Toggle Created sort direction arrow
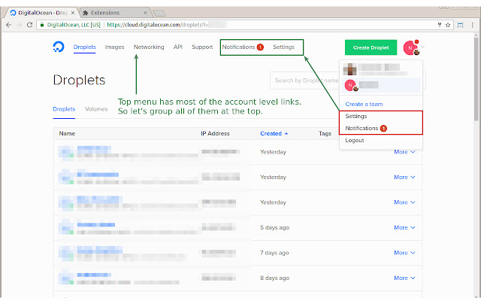Image resolution: width=481 pixels, height=301 pixels. [286, 134]
